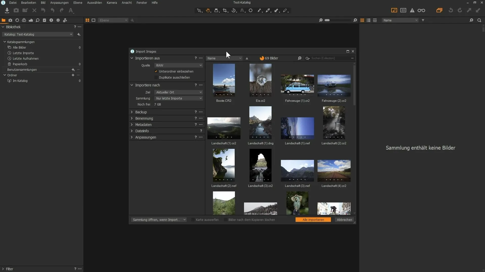Switch viewer to multi-view mode
Viewport: 485px width, 272px height.
pos(87,20)
